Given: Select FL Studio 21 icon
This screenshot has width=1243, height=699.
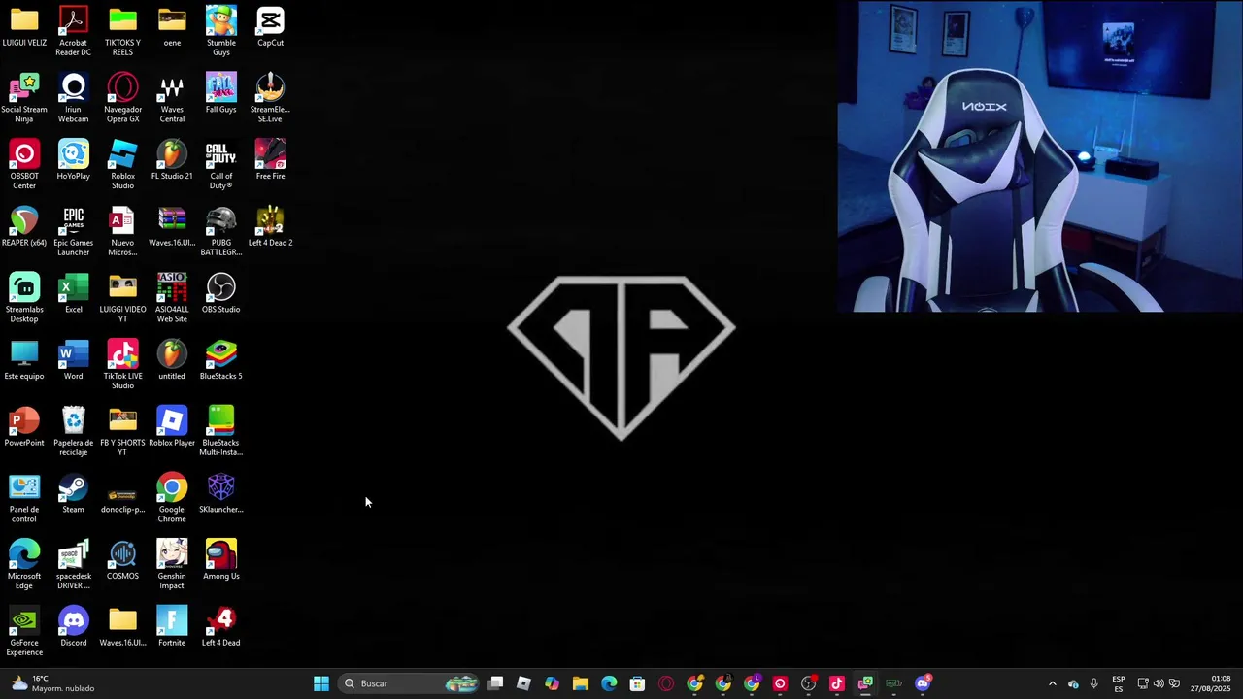Looking at the screenshot, I should (x=172, y=160).
